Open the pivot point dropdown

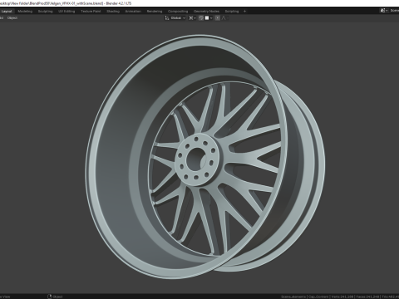click(x=192, y=18)
